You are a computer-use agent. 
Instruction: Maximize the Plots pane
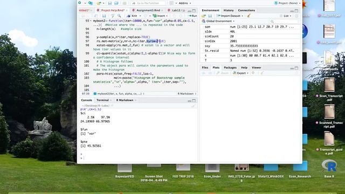(x=296, y=68)
